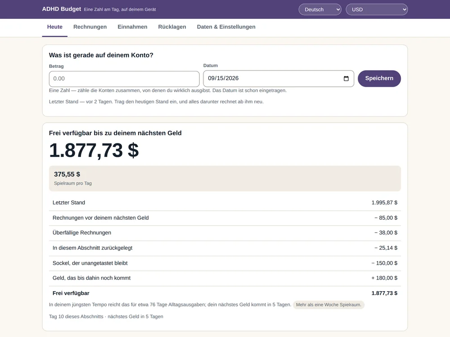Viewport: 450px width, 337px height.
Task: Open the Deutsch language dropdown
Action: (320, 9)
